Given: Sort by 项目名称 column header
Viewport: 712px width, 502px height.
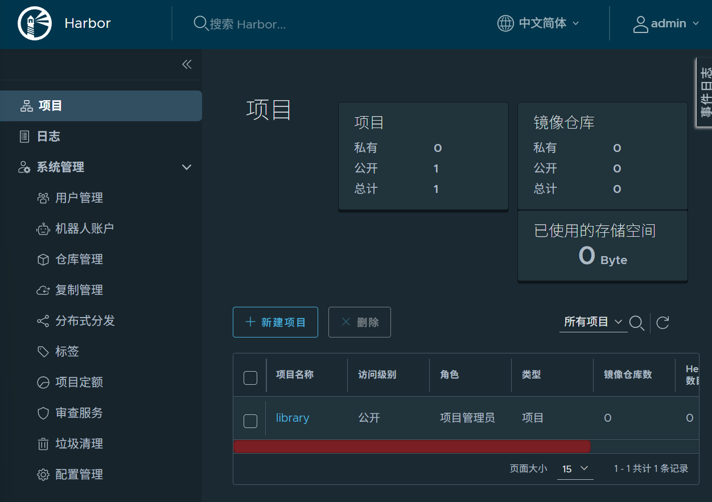Looking at the screenshot, I should click(295, 375).
